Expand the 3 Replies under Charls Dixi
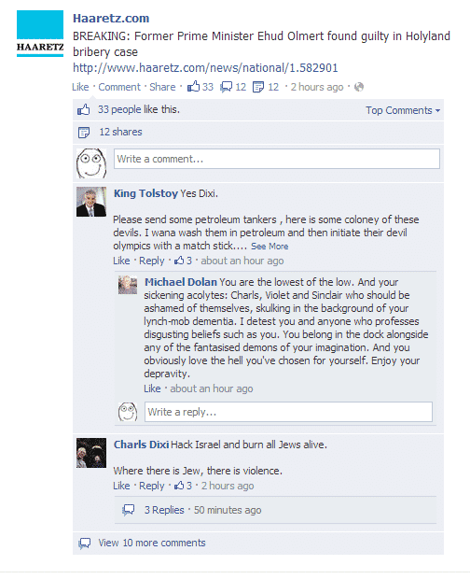The width and height of the screenshot is (470, 579). [164, 510]
